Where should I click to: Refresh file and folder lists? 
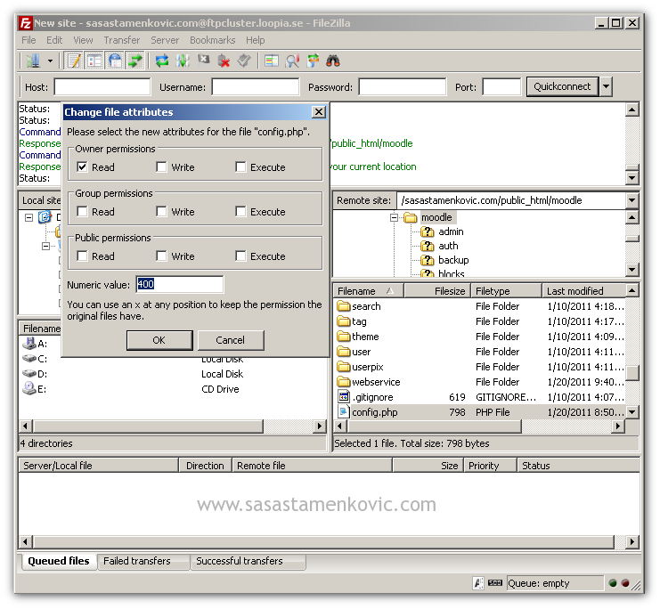click(161, 61)
